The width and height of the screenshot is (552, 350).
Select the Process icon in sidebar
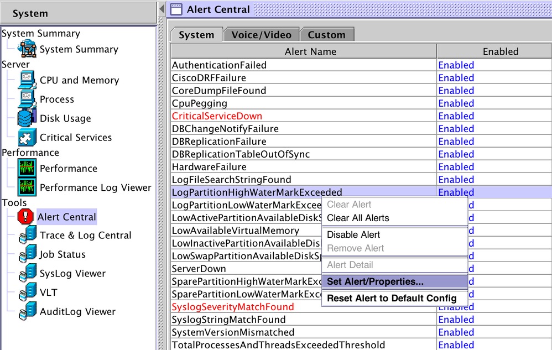[27, 100]
